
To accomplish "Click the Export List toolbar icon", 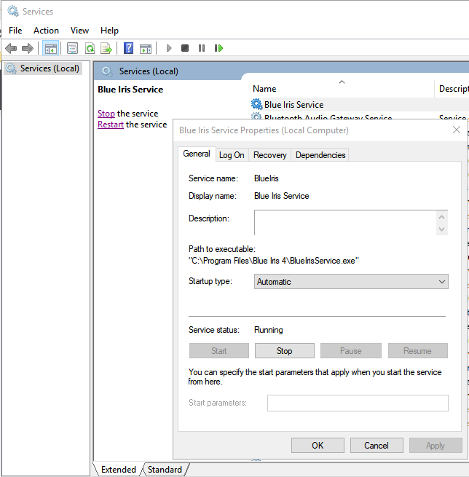I will coord(106,48).
